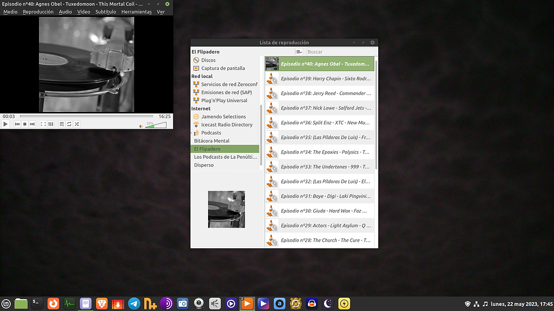The height and width of the screenshot is (311, 554).
Task: Select Episodio nº34: The Epoxies item
Action: pyautogui.click(x=319, y=152)
